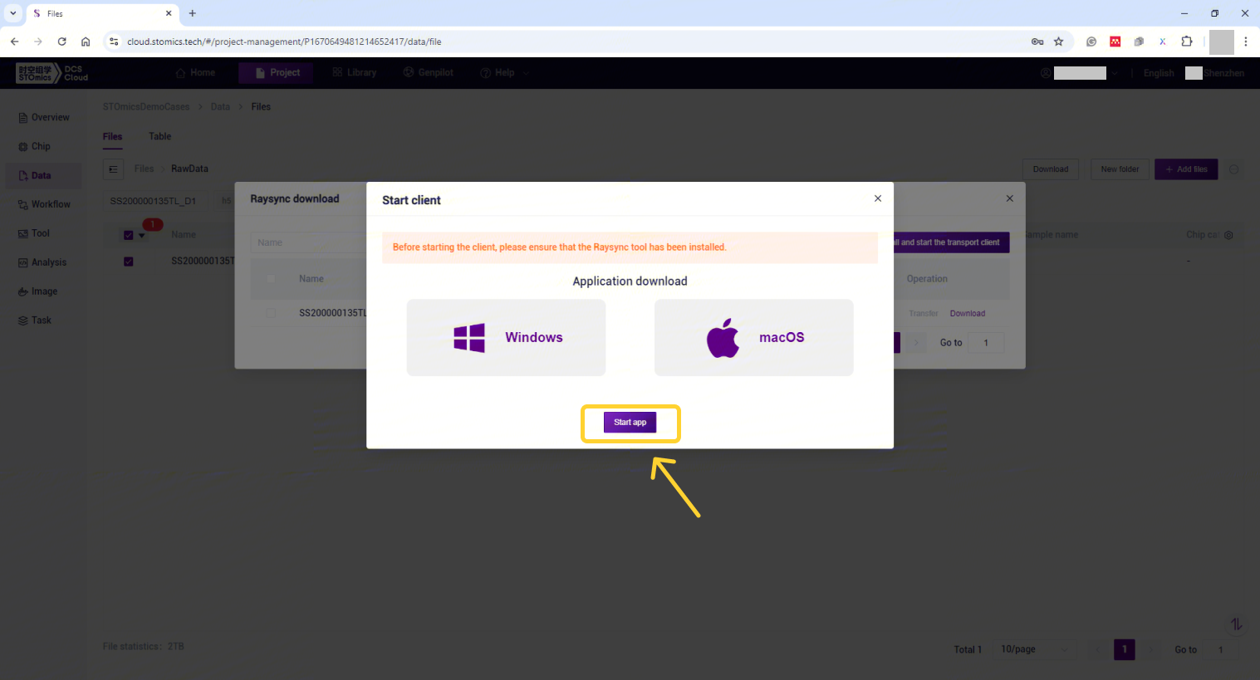Click the Windows logo download tile
1260x680 pixels.
506,337
